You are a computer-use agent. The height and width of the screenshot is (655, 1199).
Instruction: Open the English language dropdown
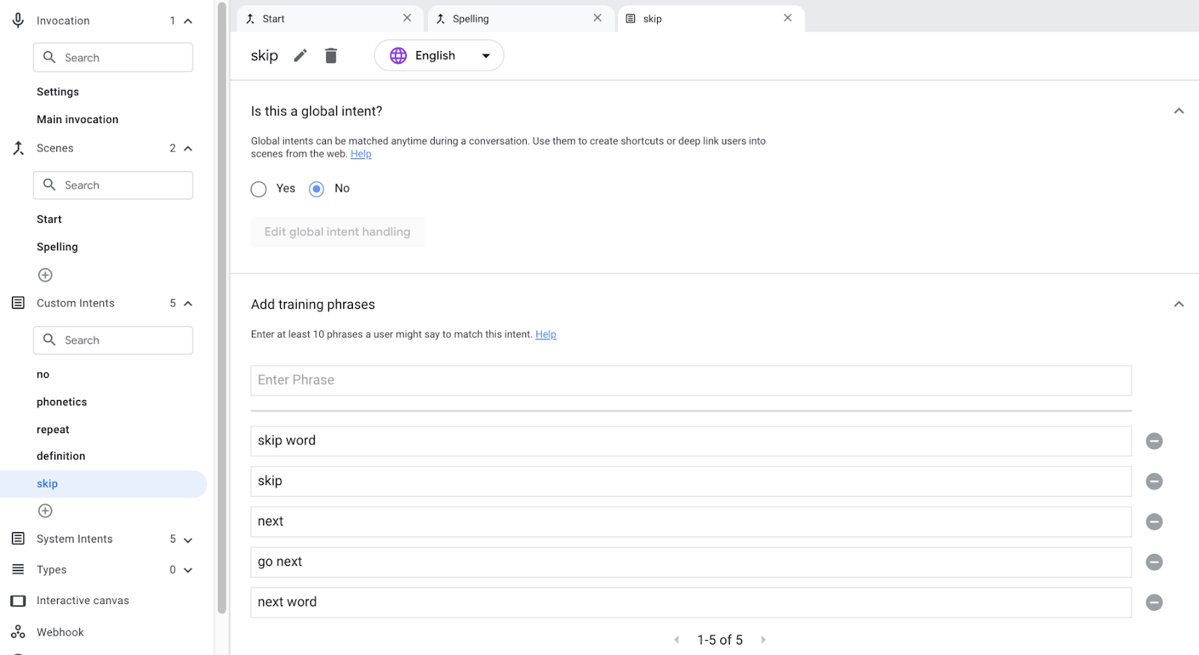click(439, 55)
